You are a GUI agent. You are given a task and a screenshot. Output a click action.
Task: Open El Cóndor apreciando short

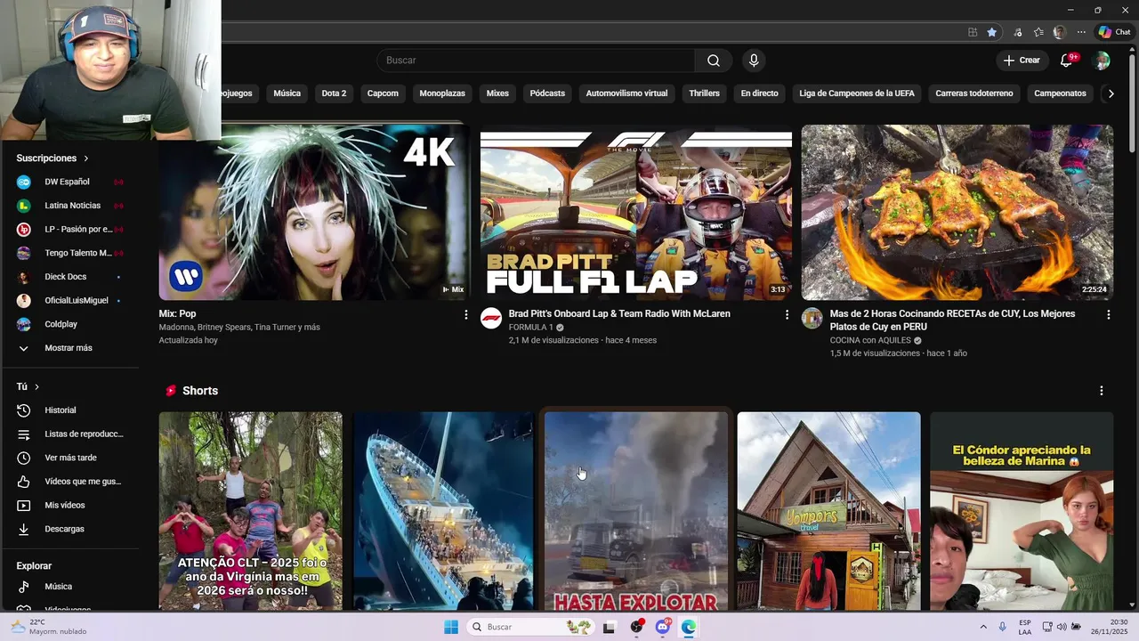tap(1022, 510)
